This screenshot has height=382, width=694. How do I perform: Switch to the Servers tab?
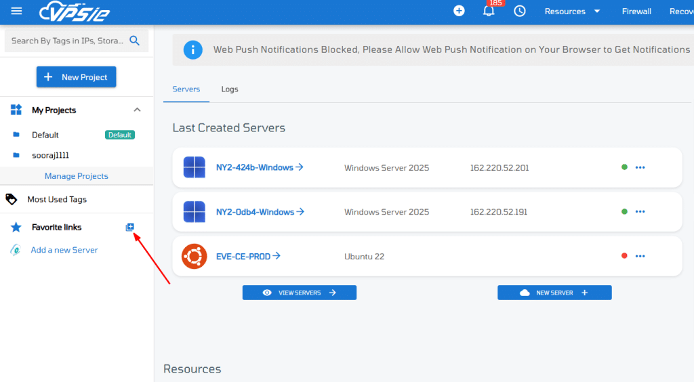pyautogui.click(x=186, y=89)
